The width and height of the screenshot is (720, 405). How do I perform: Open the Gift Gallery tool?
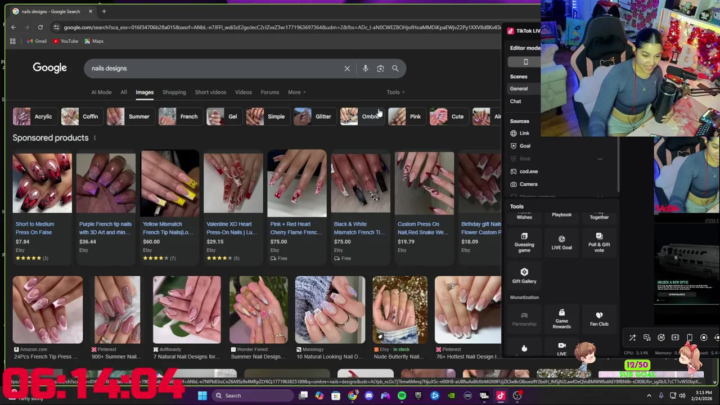pos(524,276)
